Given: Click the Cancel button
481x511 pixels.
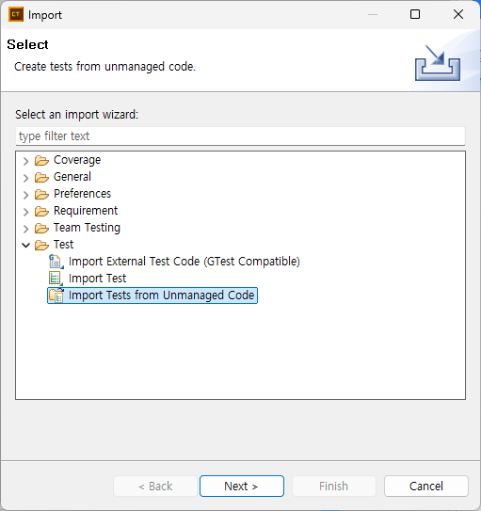Looking at the screenshot, I should coord(425,486).
